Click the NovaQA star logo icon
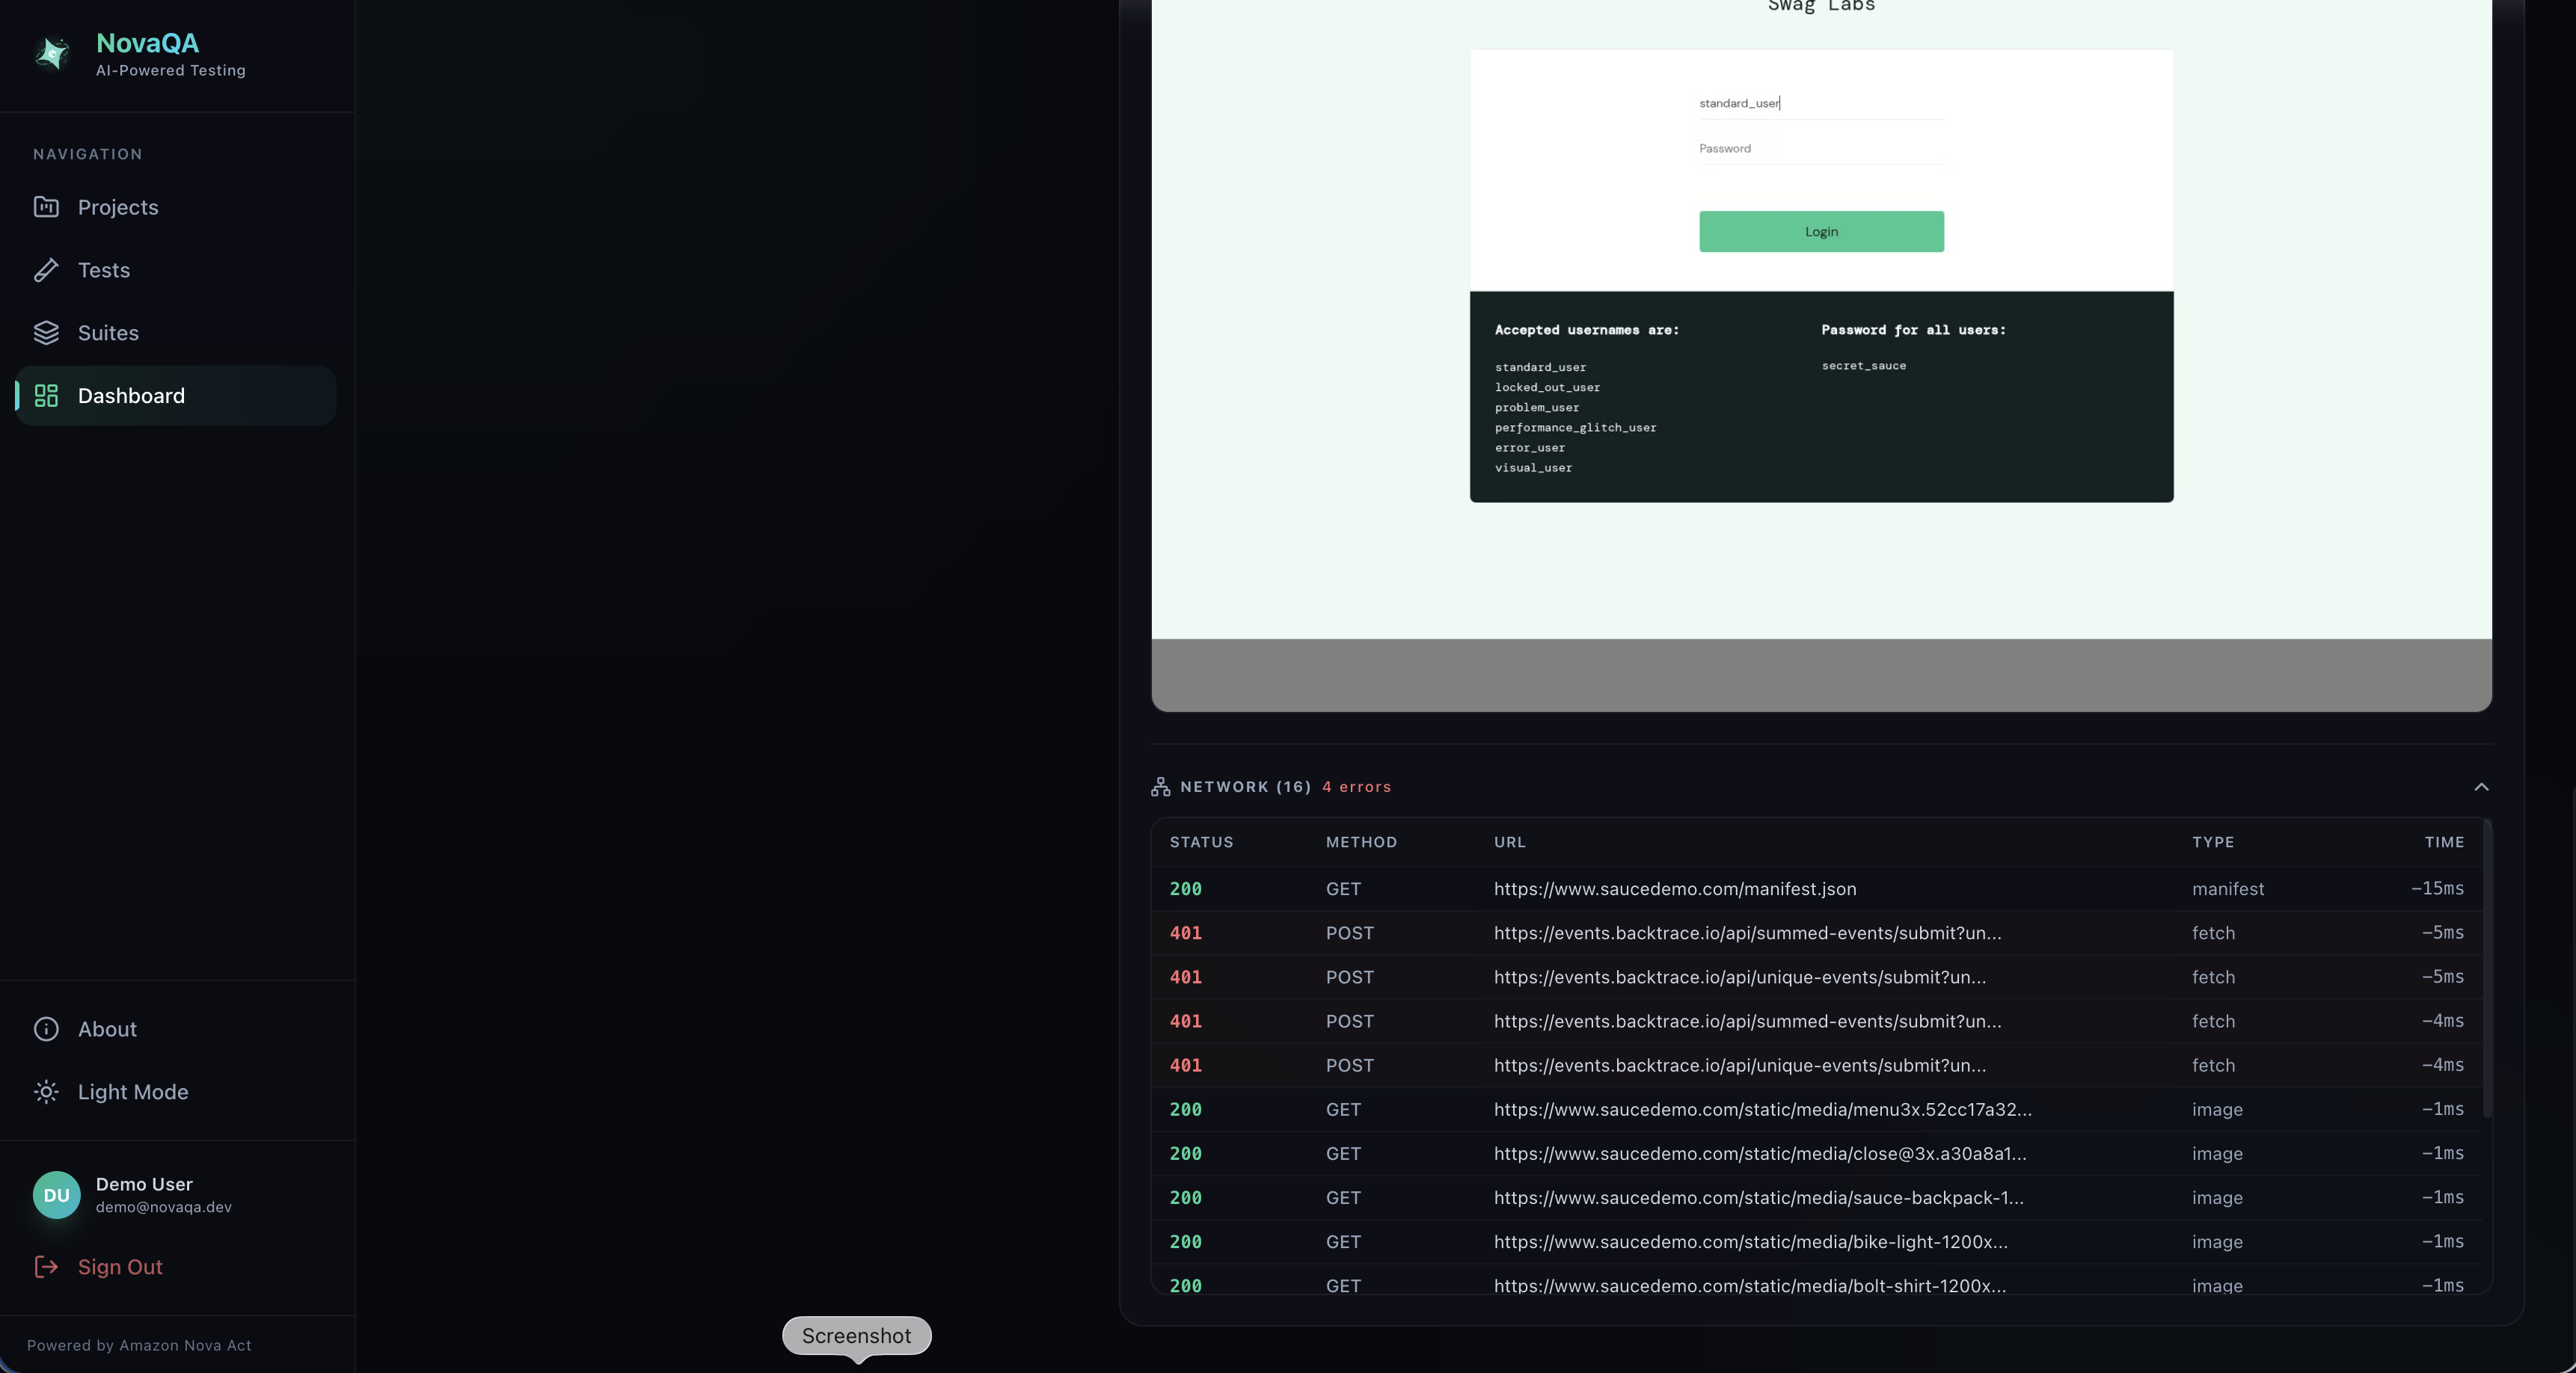The width and height of the screenshot is (2576, 1373). (52, 53)
